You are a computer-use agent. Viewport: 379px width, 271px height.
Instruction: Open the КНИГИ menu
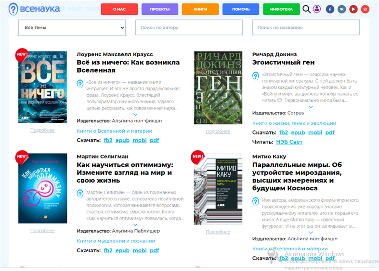point(200,9)
